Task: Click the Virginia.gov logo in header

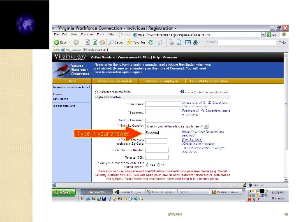Action: (70, 57)
